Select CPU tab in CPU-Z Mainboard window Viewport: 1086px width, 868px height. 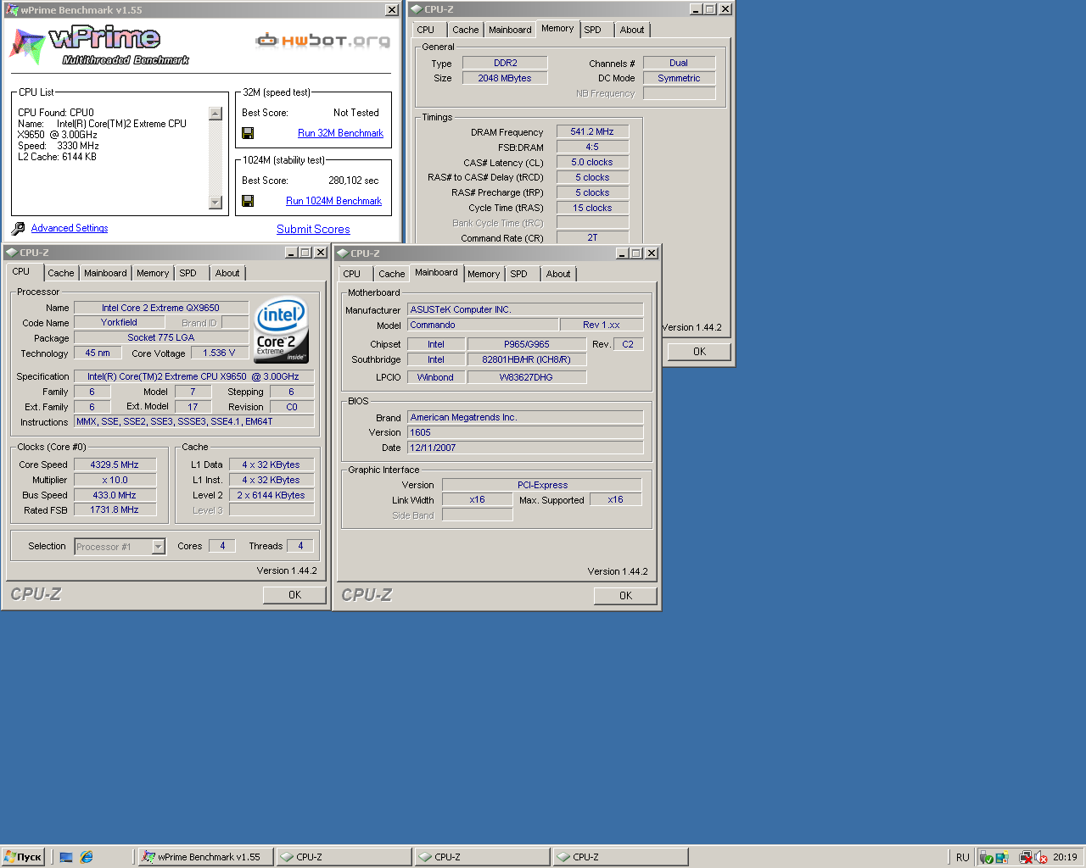click(x=352, y=274)
